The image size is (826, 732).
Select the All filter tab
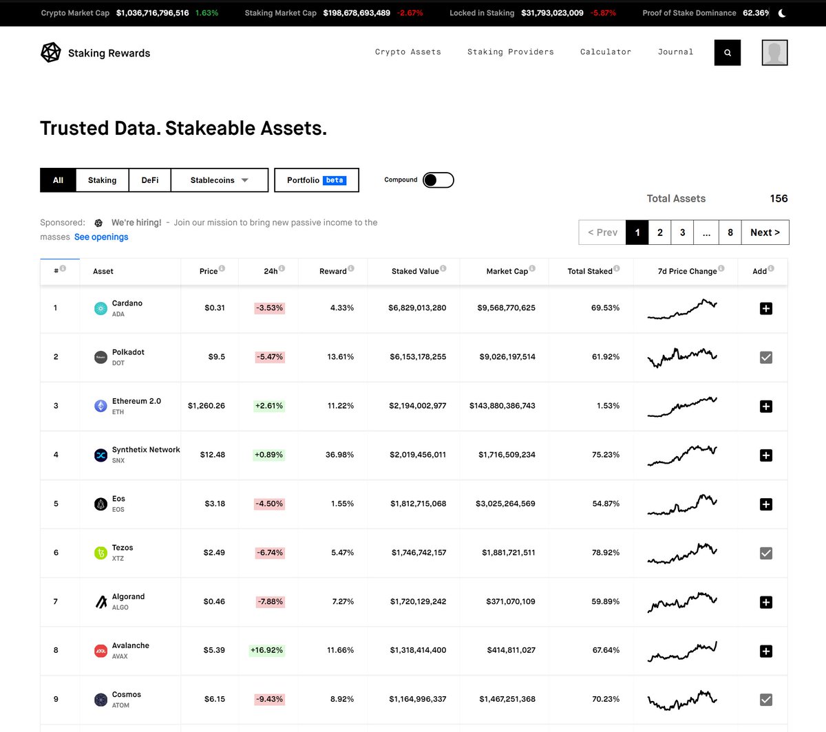point(58,180)
